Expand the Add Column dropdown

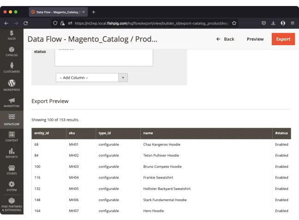click(x=91, y=77)
